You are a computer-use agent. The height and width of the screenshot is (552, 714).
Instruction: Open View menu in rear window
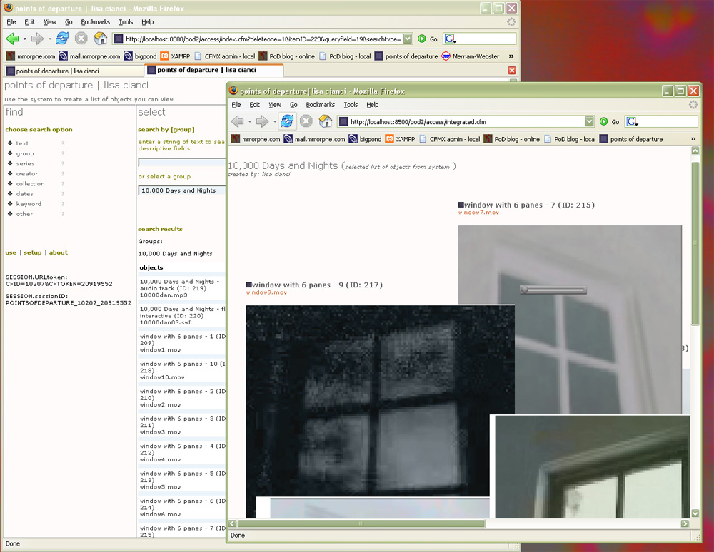coord(50,22)
